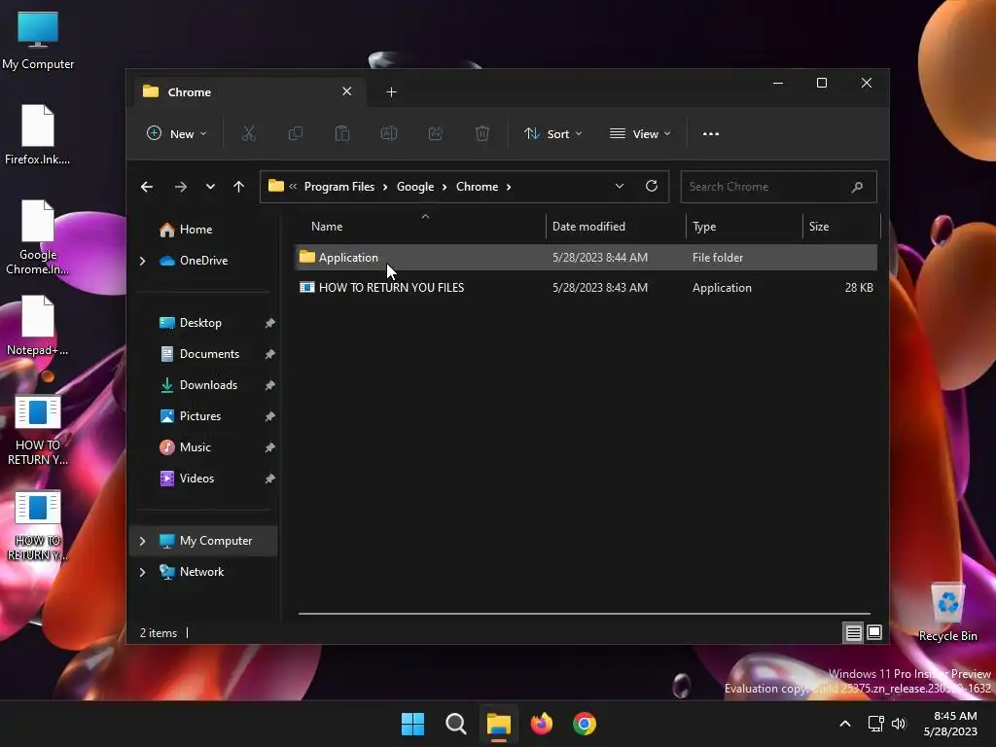The image size is (996, 747).
Task: Add a new tab with plus button
Action: [391, 92]
